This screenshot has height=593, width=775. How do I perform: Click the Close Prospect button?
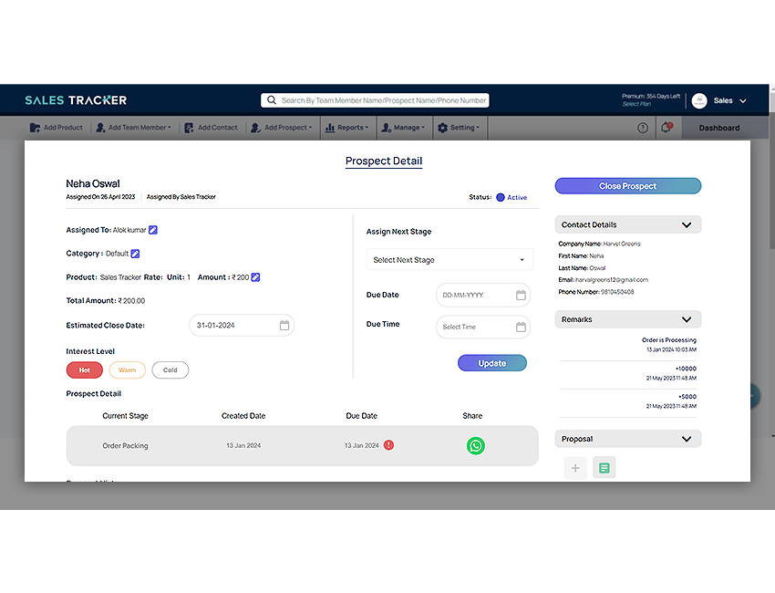tap(627, 185)
